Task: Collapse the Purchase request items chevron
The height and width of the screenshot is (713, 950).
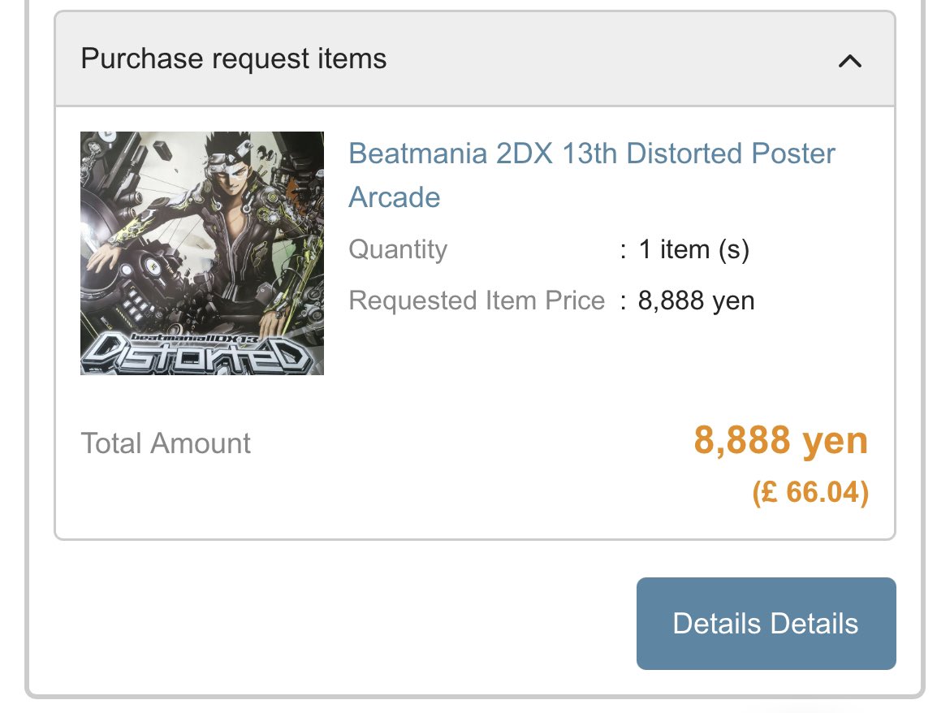Action: coord(849,60)
